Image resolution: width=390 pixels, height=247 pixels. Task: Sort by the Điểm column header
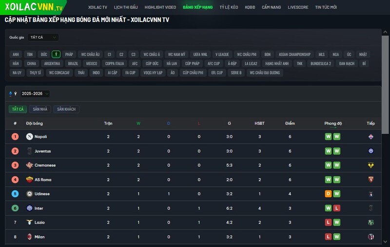[x=290, y=123]
